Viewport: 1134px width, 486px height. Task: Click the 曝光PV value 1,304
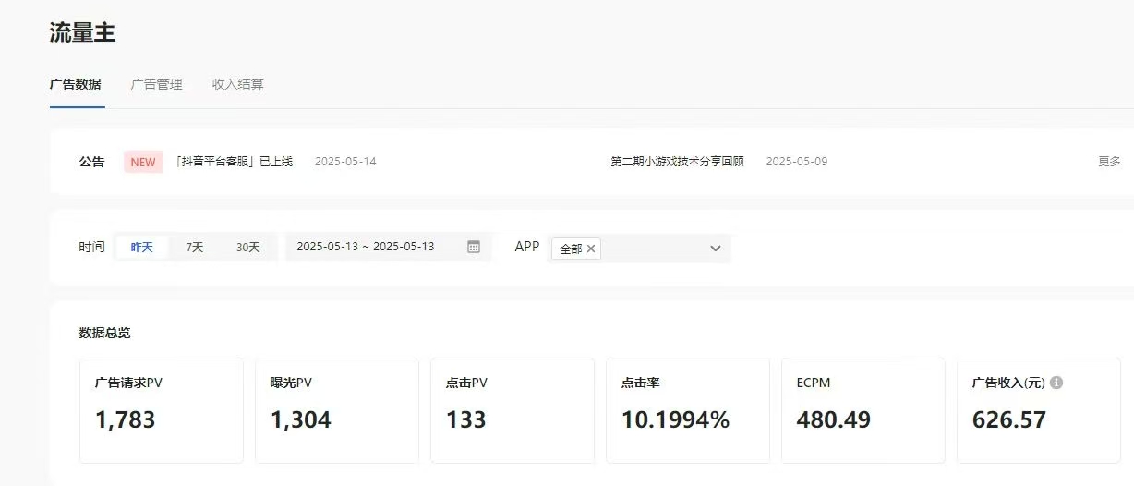click(301, 420)
